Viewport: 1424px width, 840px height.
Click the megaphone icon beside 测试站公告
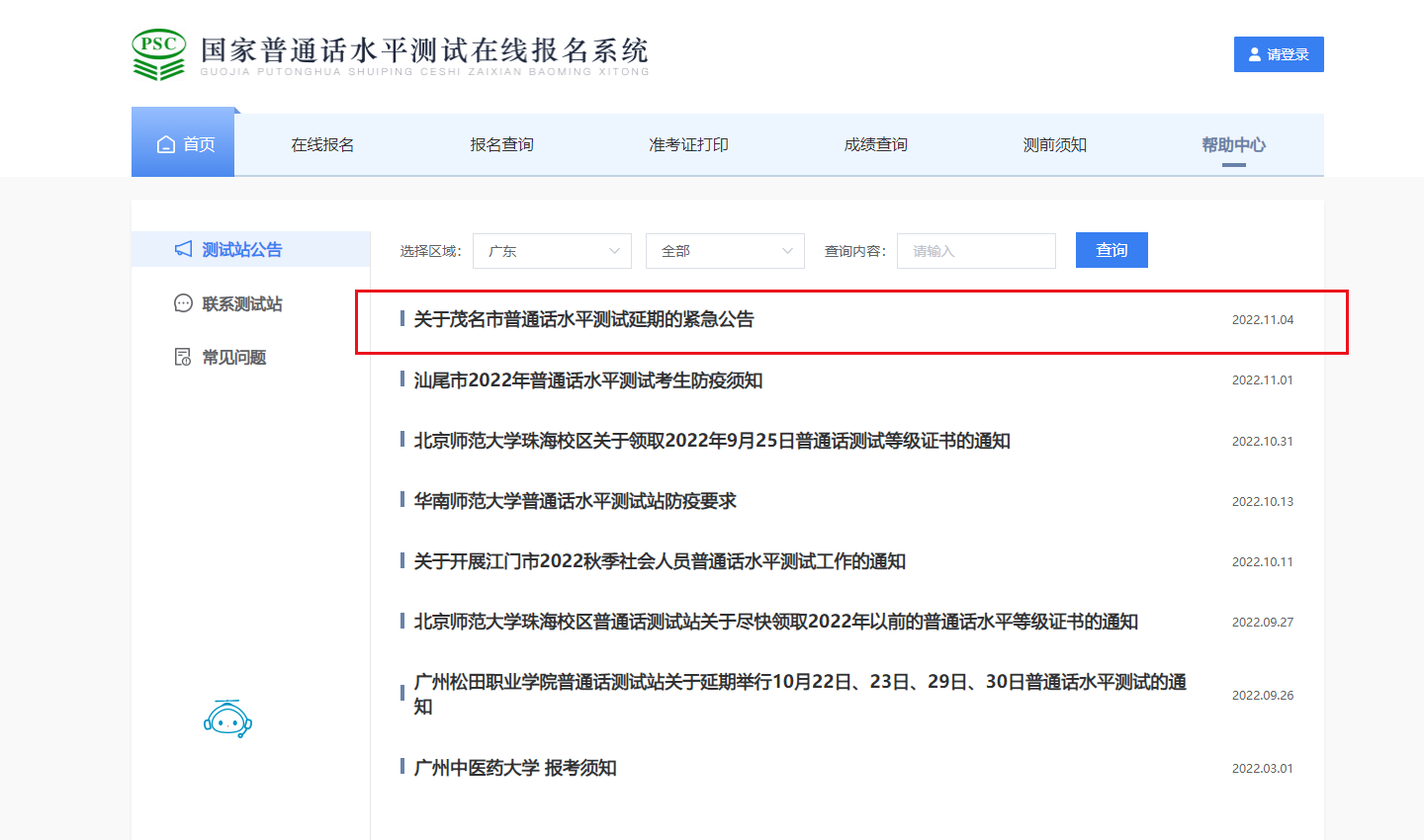[183, 249]
